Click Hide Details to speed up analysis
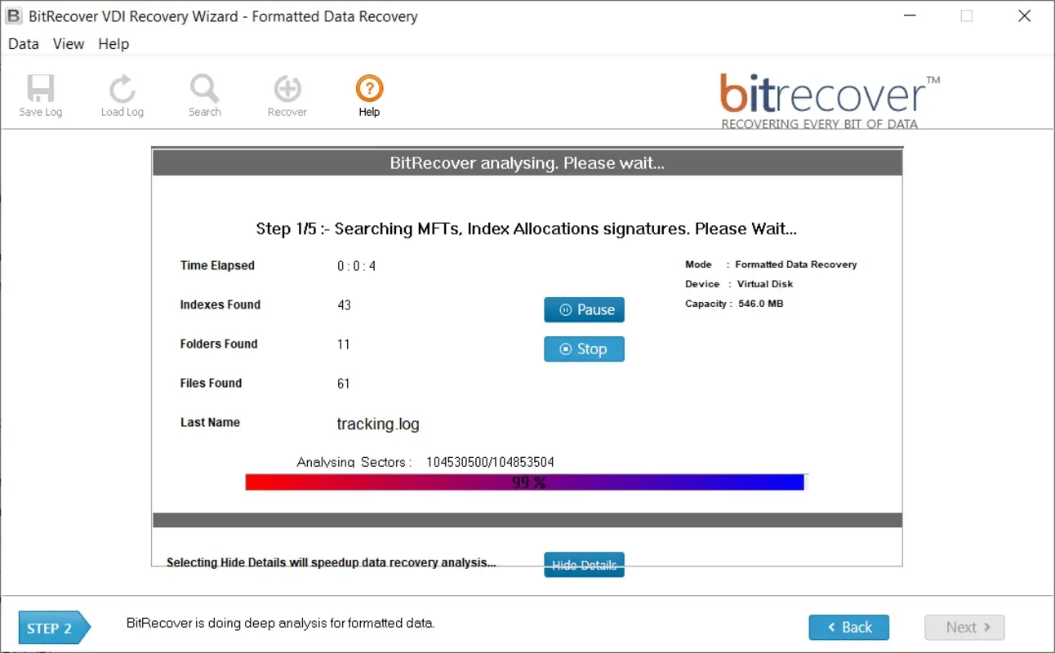Screen dimensions: 1055x653 click(x=584, y=565)
